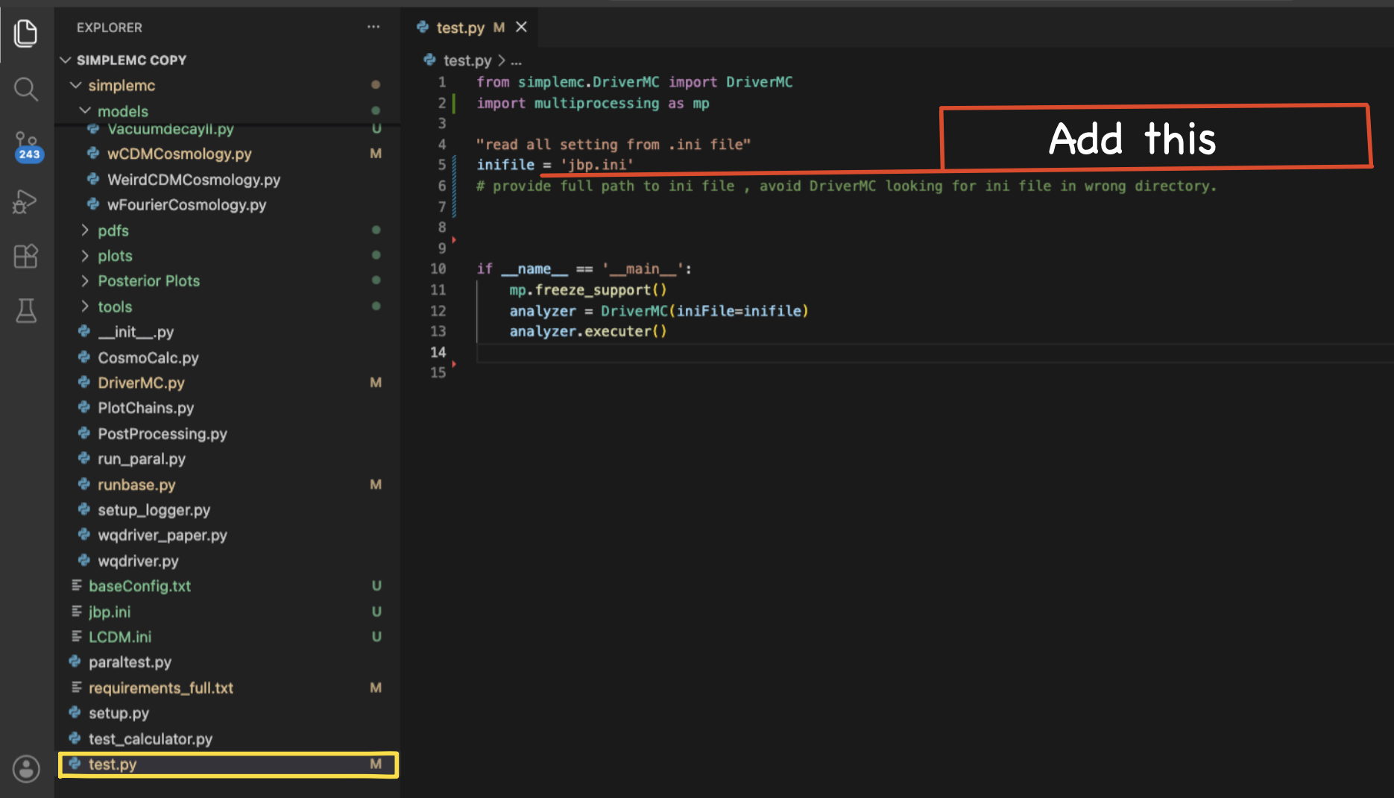This screenshot has height=798, width=1394.
Task: Click Python icon beside CosmoCalc.py
Action: pos(84,357)
